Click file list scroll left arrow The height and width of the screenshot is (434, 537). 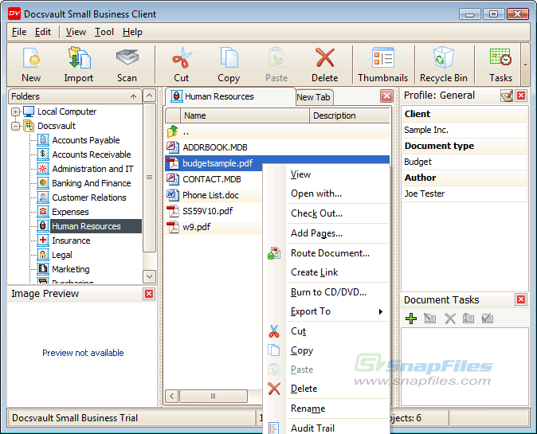click(172, 396)
